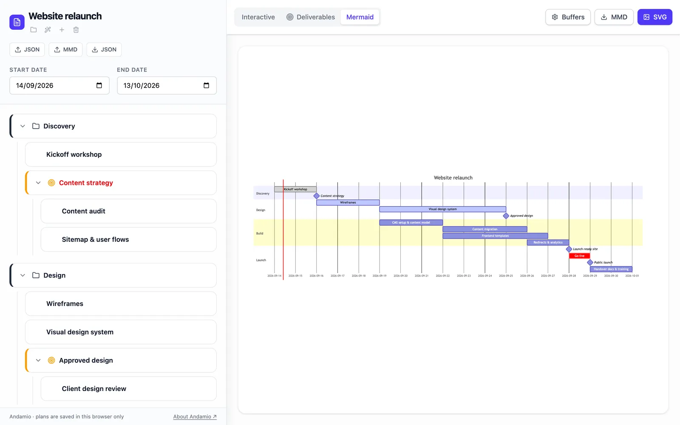Image resolution: width=680 pixels, height=425 pixels.
Task: Open the Buffers settings button
Action: point(568,17)
